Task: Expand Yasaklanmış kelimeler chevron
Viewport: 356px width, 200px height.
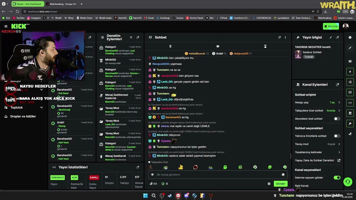Action: pos(339,152)
